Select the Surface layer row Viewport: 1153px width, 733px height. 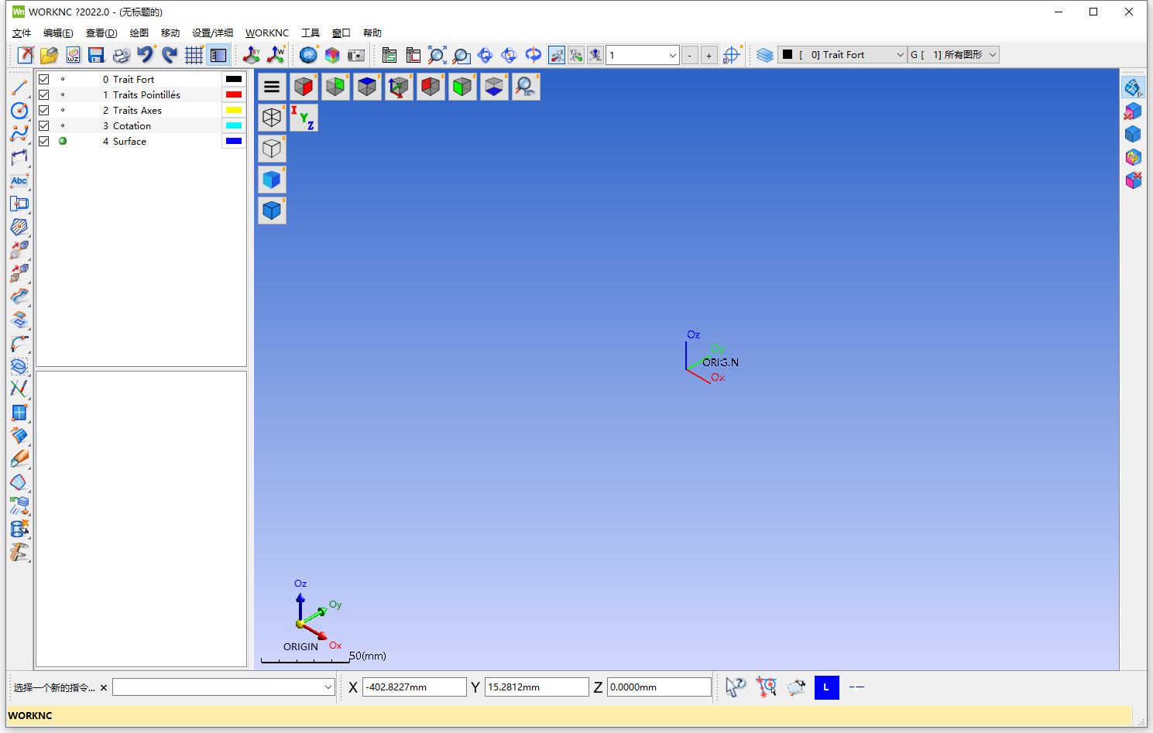pyautogui.click(x=141, y=141)
